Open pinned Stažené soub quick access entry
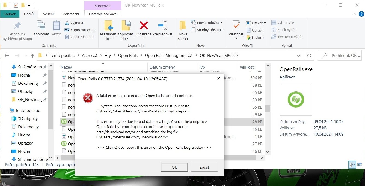This screenshot has height=186, width=365. pos(27,67)
